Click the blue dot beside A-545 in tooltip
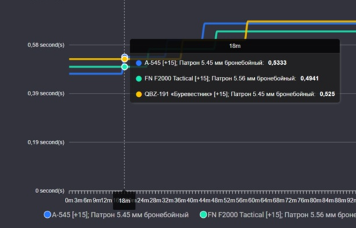Viewport: 356px width, 228px height. (139, 63)
